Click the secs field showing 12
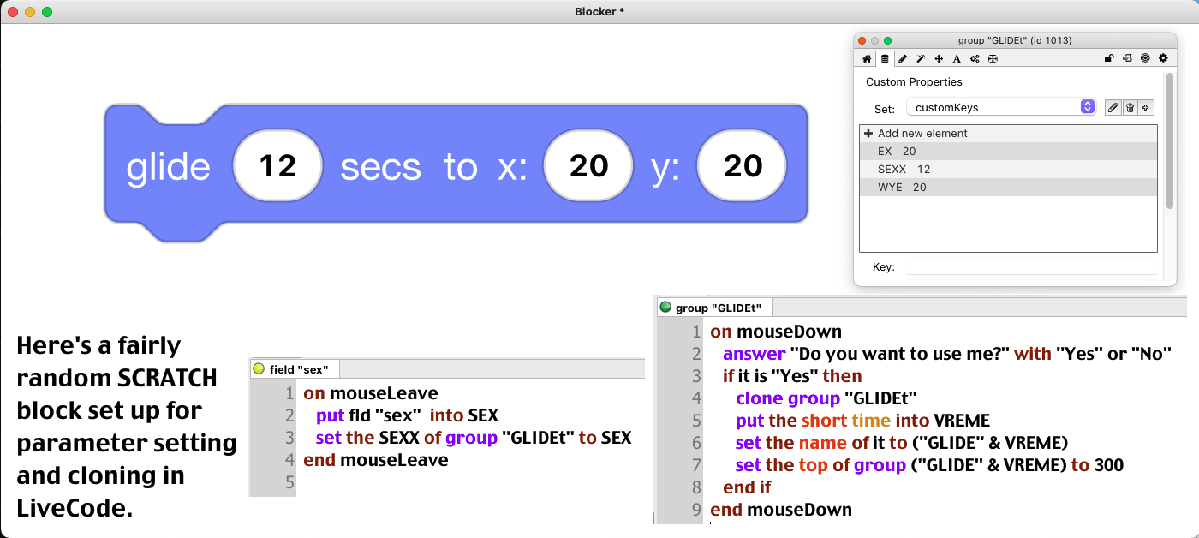The height and width of the screenshot is (538, 1199). 277,166
